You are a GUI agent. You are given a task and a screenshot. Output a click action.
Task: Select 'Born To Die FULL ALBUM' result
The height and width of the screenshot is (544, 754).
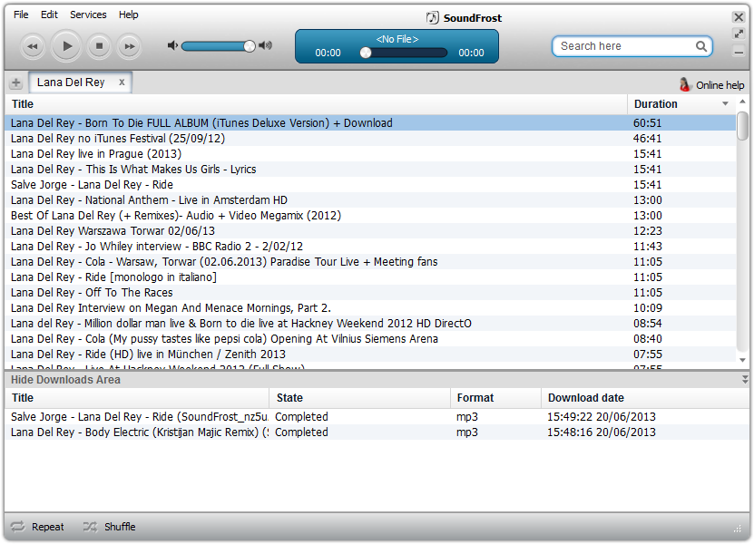370,123
